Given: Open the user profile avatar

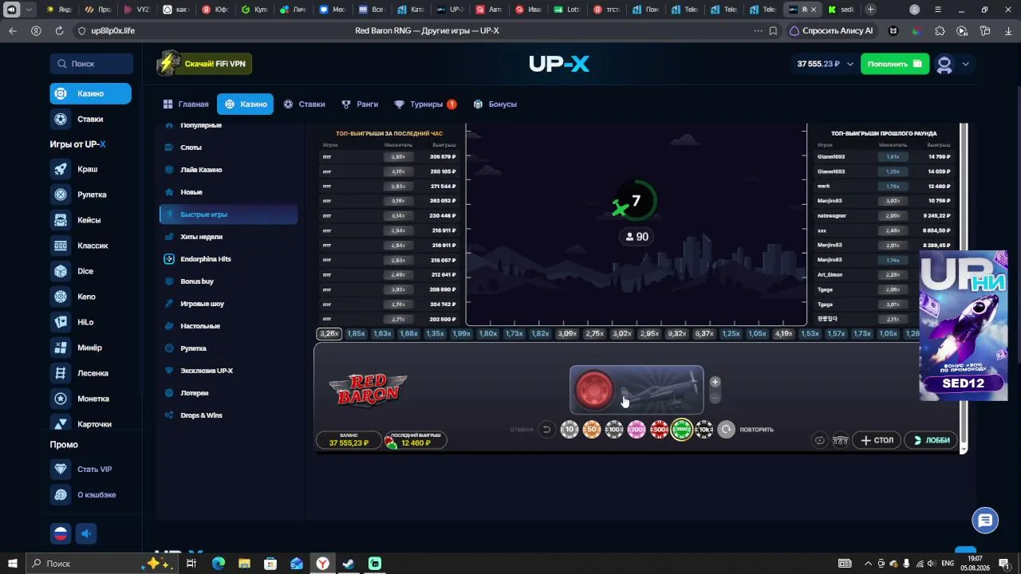Looking at the screenshot, I should [944, 64].
